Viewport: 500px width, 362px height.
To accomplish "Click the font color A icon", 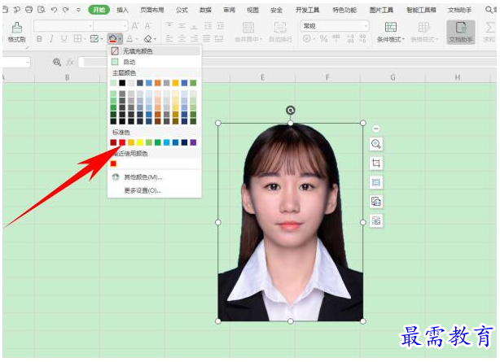I will (129, 39).
